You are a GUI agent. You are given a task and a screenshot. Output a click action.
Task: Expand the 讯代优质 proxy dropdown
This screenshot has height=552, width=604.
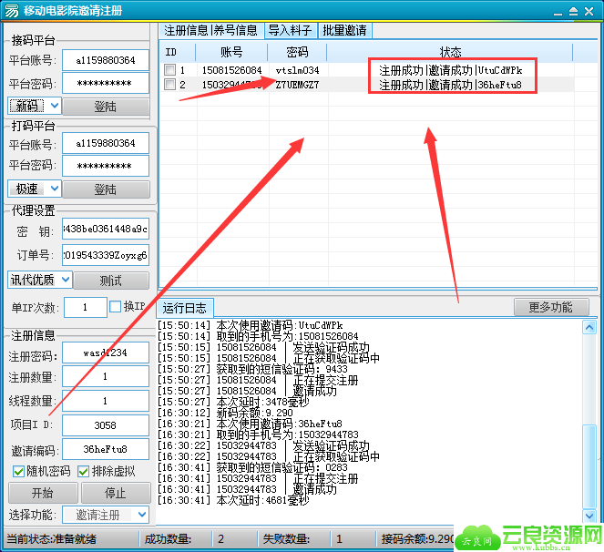click(40, 280)
